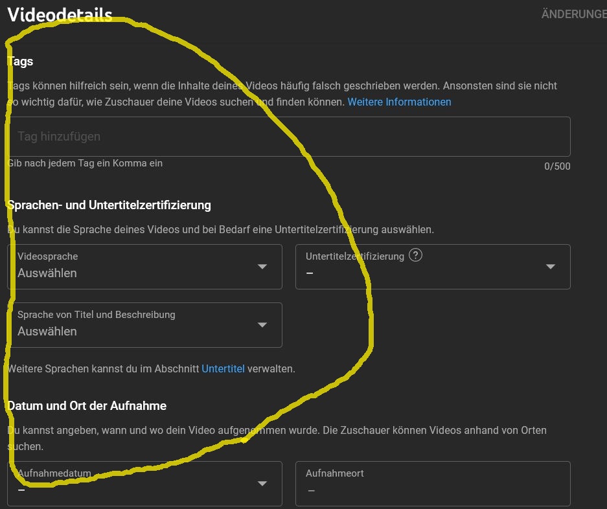607x509 pixels.
Task: Click into the Aufnahmeort location field
Action: [432, 483]
